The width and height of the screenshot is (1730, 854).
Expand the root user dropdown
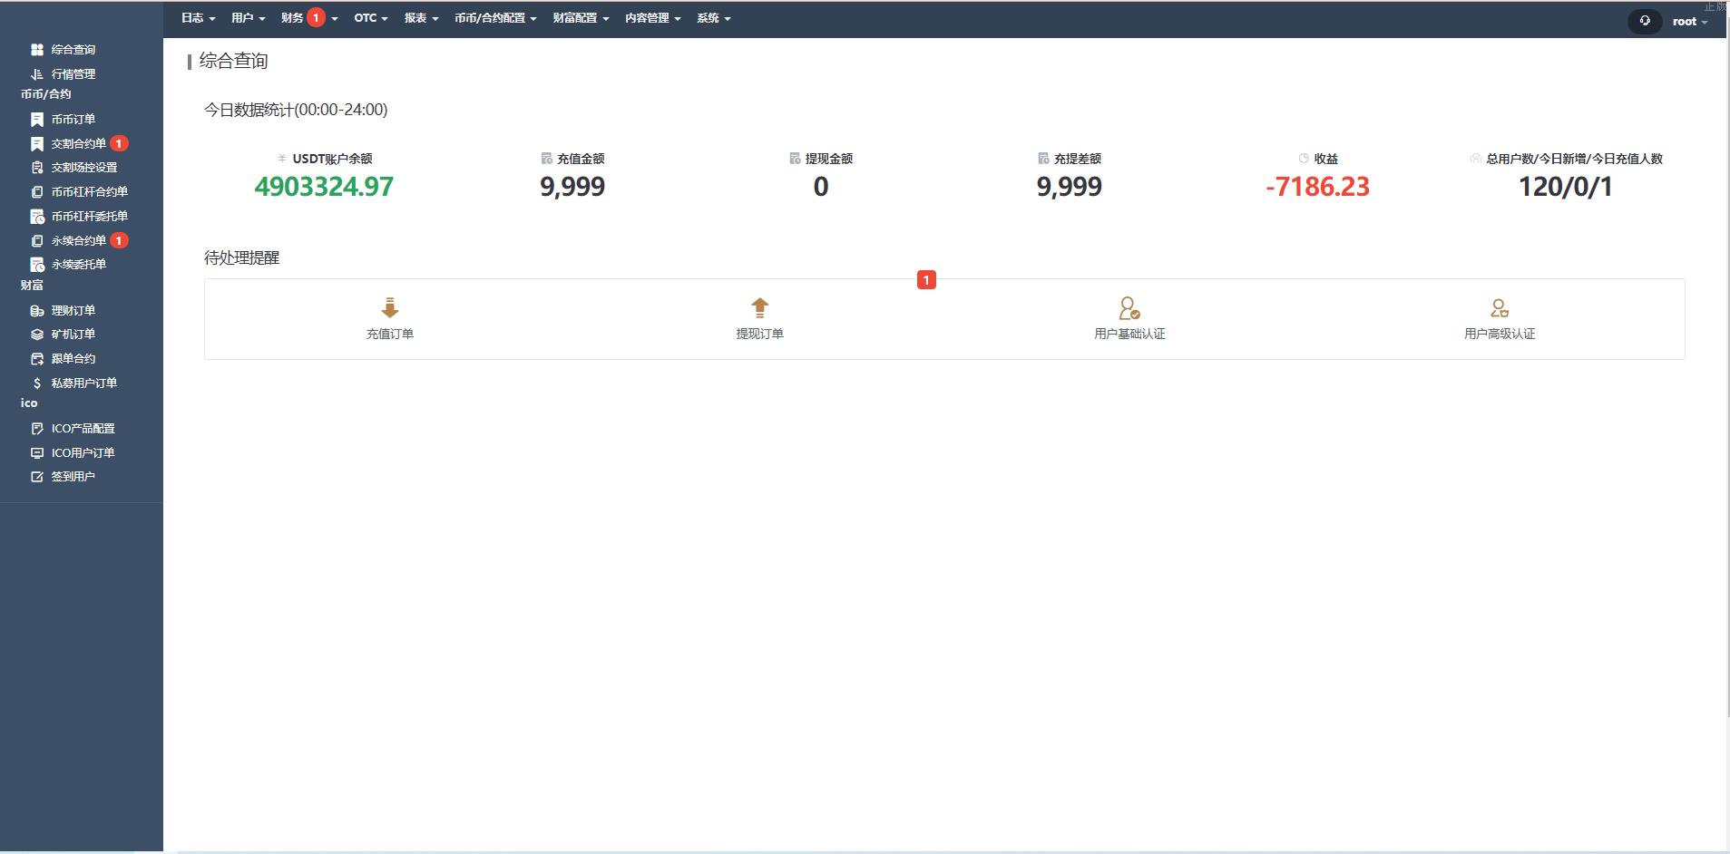(1689, 22)
